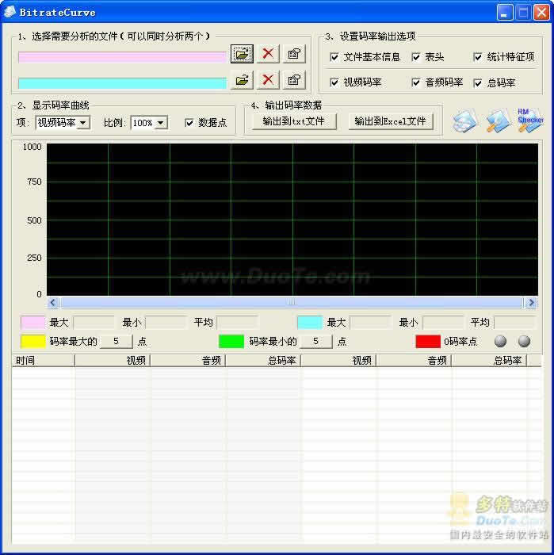Image resolution: width=554 pixels, height=555 pixels.
Task: Close the BitrateCurve window
Action: [541, 13]
